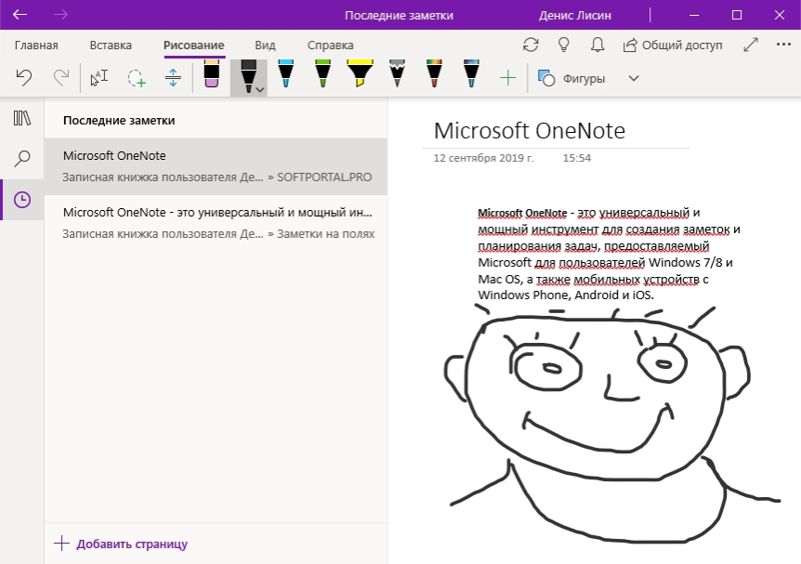Toggle the text selection mode tool
801x564 pixels.
point(99,78)
